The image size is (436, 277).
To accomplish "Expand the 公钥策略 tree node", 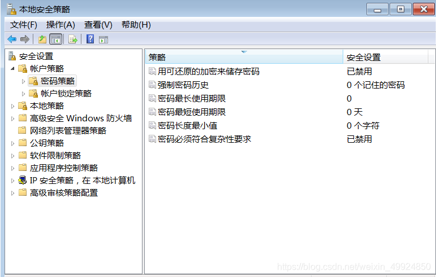I will (x=12, y=143).
